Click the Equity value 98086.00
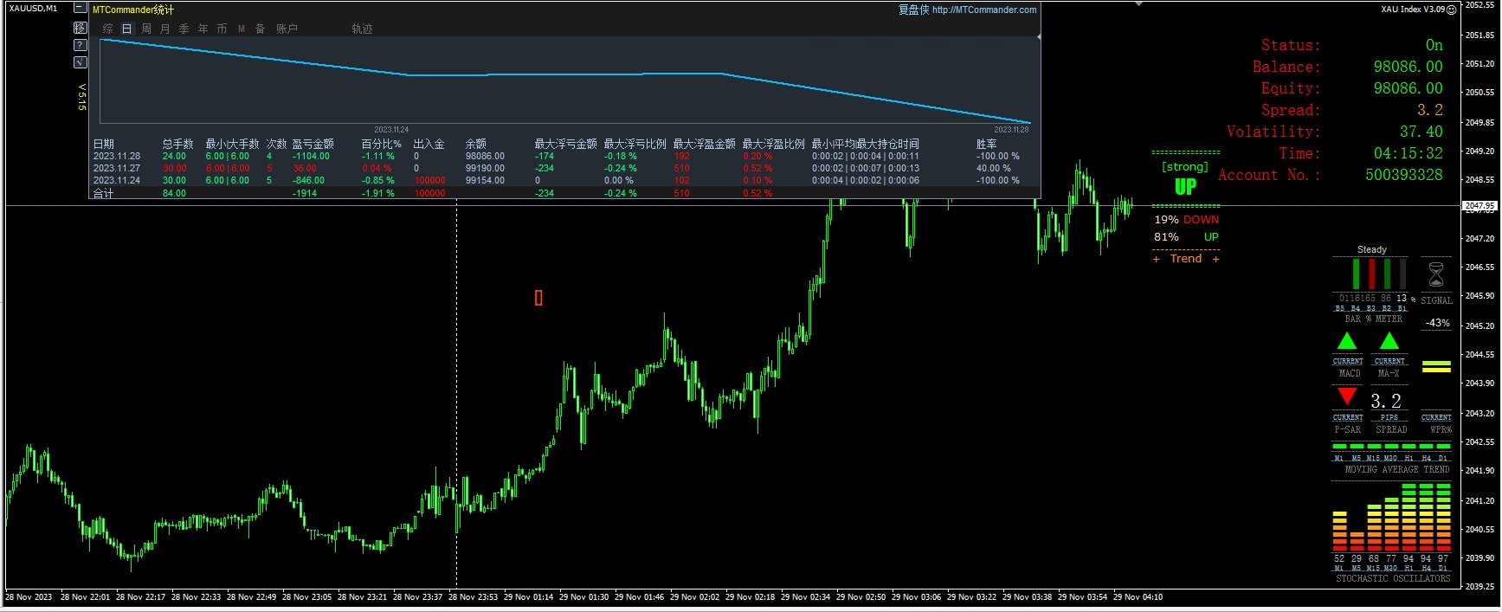Image resolution: width=1502 pixels, height=612 pixels. (x=1408, y=88)
